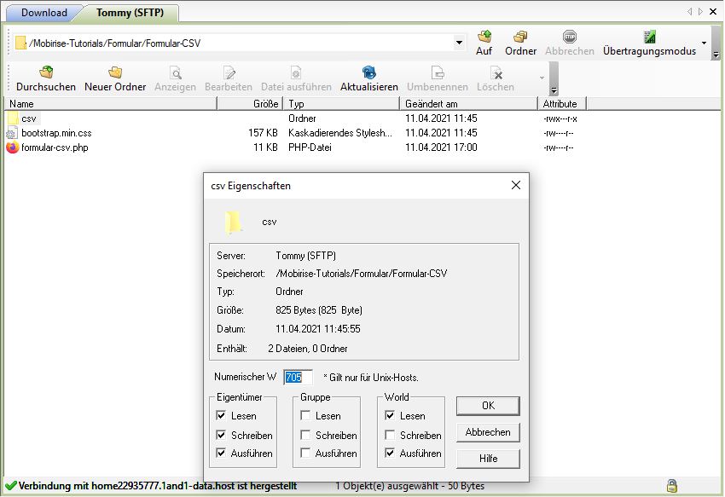Viewport: 725px width, 497px height.
Task: Expand the remote path dropdown
Action: tap(459, 43)
